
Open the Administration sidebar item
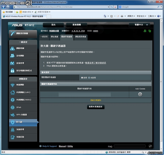tap(23, 130)
